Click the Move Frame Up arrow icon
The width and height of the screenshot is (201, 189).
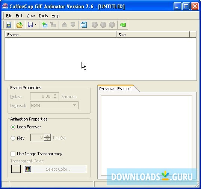point(64,25)
